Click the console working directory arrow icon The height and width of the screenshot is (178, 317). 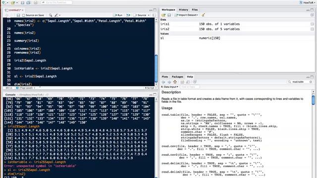(x=47, y=94)
